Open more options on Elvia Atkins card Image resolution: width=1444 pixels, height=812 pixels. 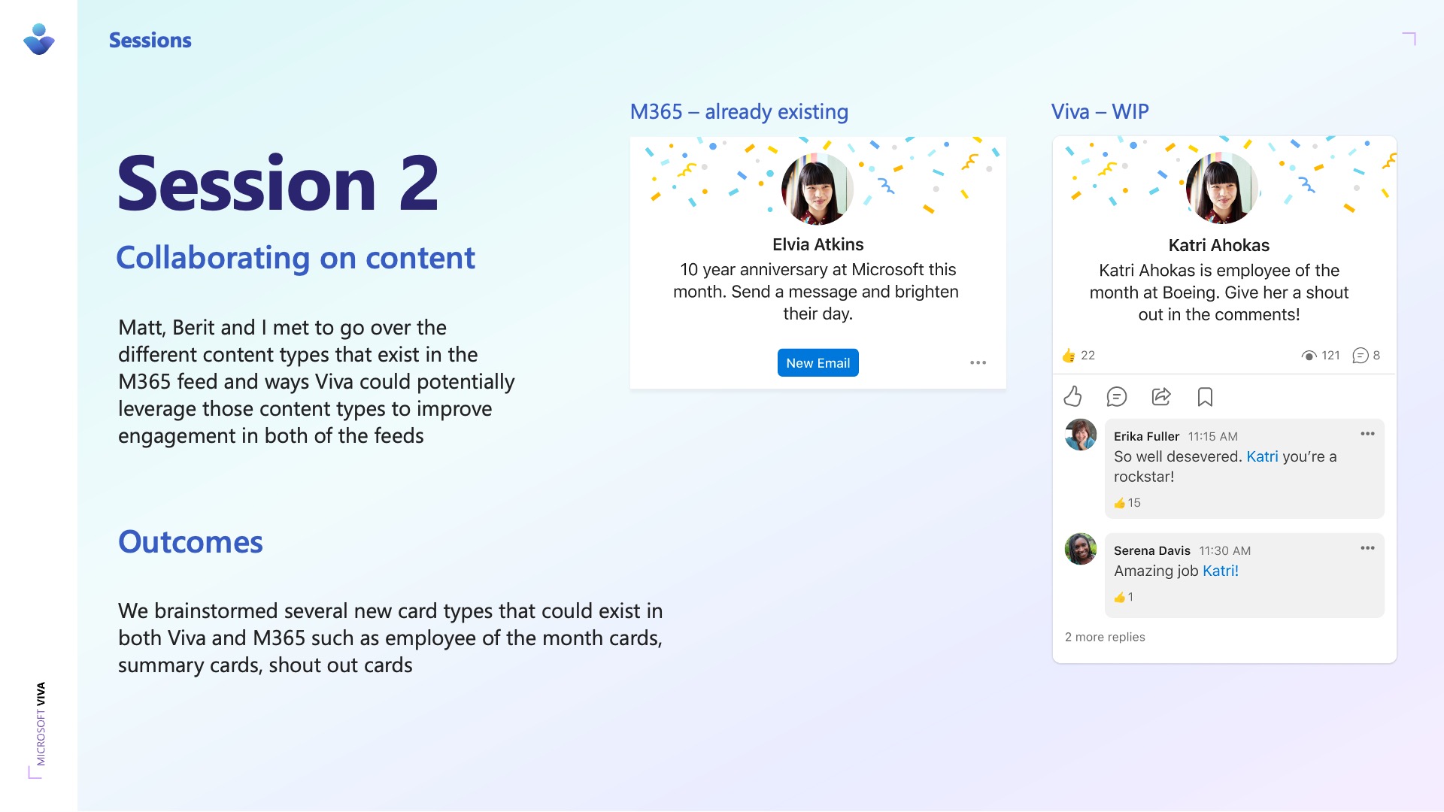click(x=978, y=362)
